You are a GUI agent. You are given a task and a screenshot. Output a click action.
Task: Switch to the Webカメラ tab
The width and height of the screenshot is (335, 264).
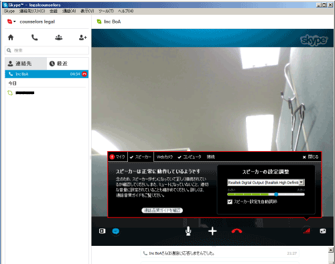pyautogui.click(x=165, y=157)
